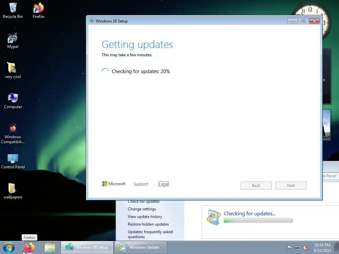Open the network tray icon
This screenshot has width=339, height=254.
point(298,248)
